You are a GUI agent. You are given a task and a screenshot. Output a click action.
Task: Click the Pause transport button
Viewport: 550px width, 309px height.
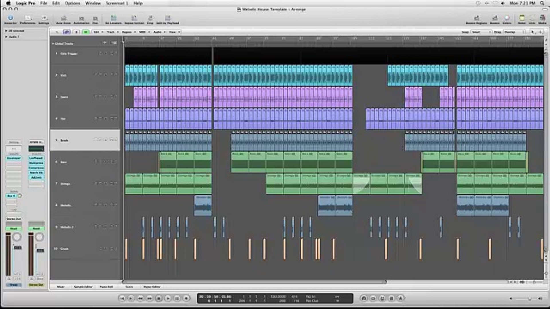click(x=177, y=298)
